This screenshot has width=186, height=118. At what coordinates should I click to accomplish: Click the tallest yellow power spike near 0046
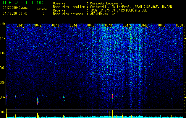109,113
